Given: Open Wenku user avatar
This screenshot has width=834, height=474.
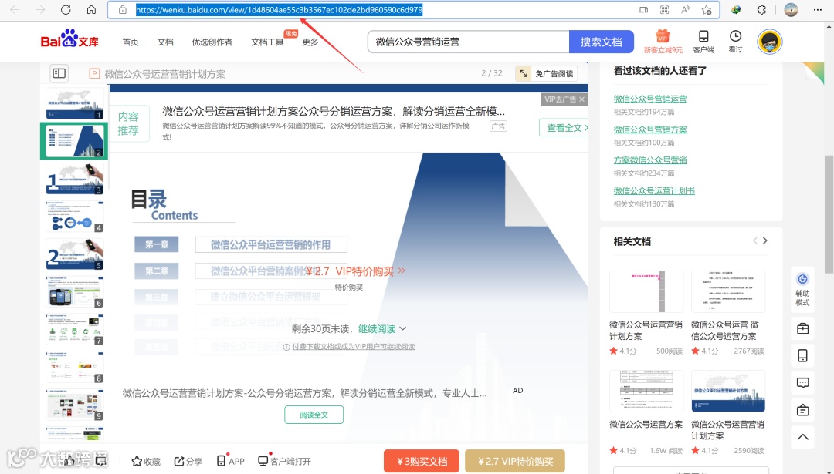Looking at the screenshot, I should tap(769, 42).
